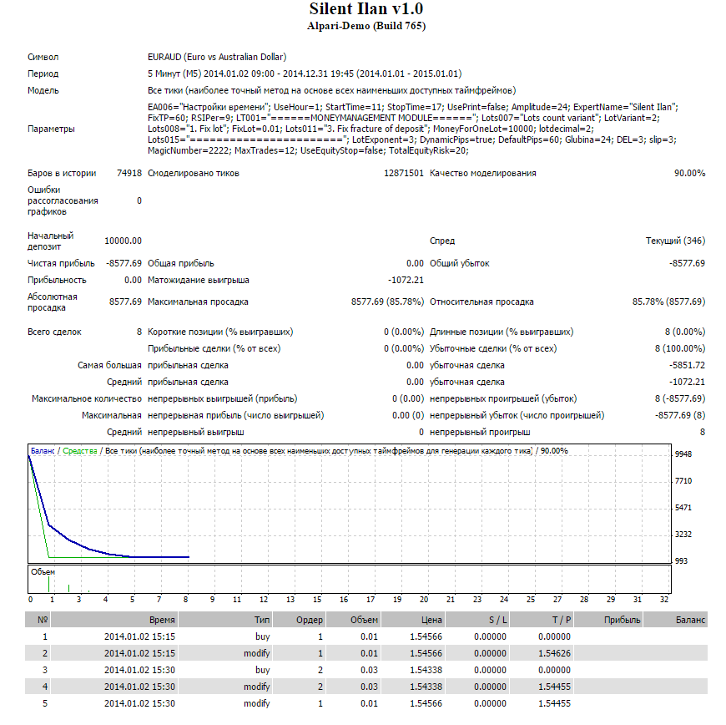Viewport: 726px width, 725px height.
Task: Click the Короткие позиции (% выигравших) label
Action: tap(220, 332)
